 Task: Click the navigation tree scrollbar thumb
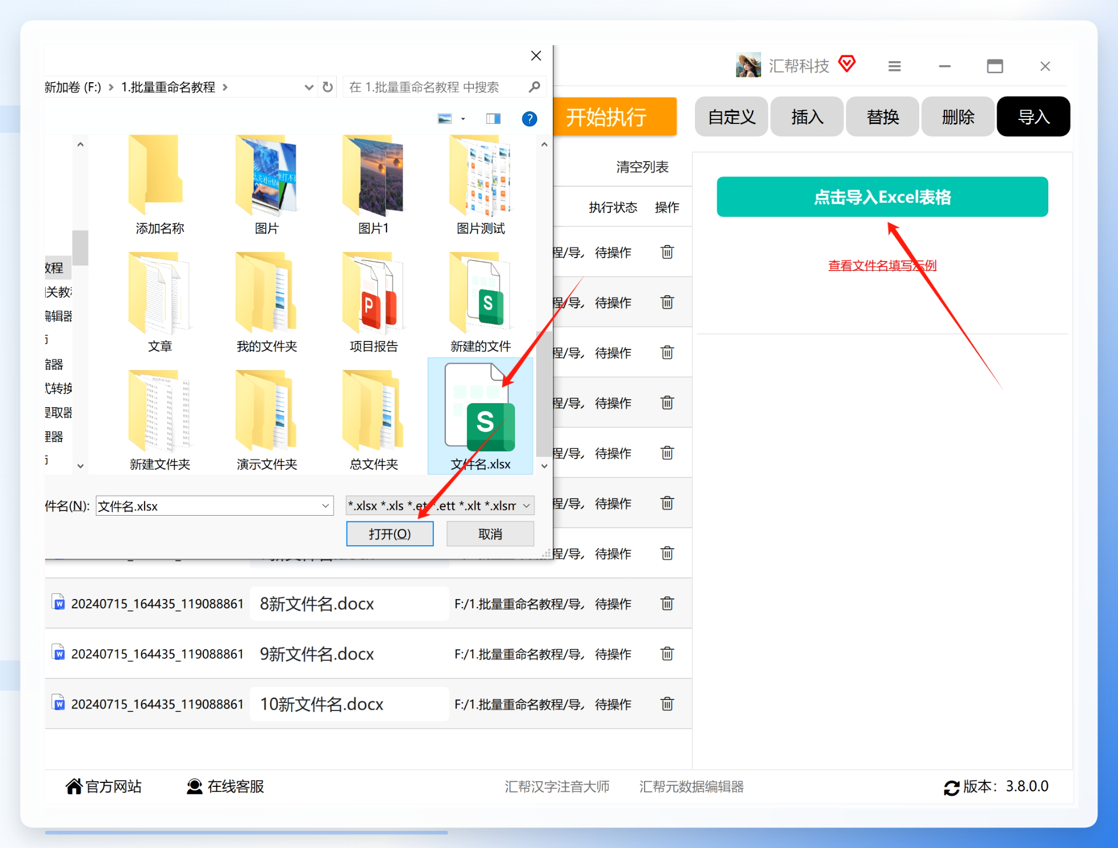pyautogui.click(x=81, y=248)
